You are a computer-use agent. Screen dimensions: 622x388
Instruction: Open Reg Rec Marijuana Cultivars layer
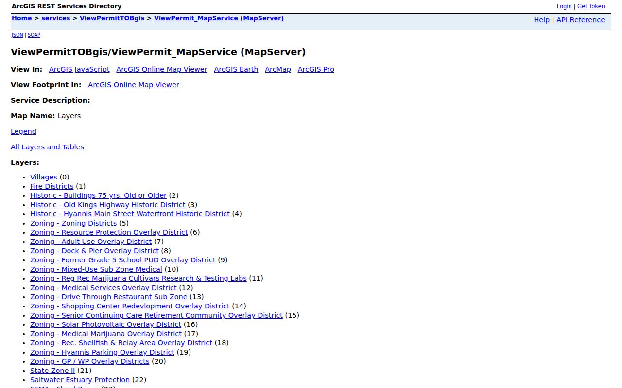point(138,278)
